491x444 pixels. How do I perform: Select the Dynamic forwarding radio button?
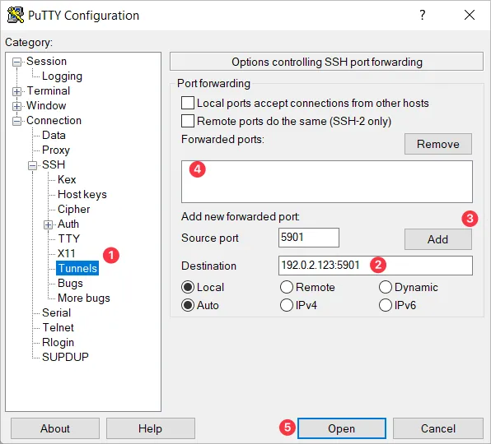[x=386, y=287]
